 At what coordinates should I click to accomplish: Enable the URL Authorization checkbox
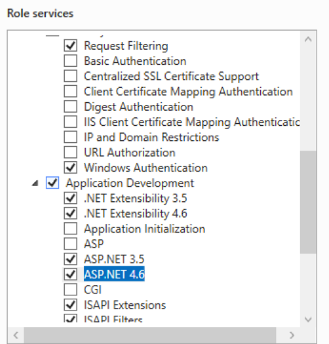70,153
